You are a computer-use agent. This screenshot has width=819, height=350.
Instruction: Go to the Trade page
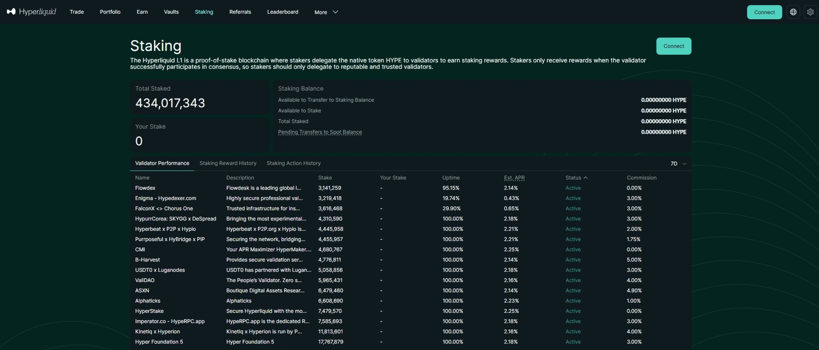[76, 12]
